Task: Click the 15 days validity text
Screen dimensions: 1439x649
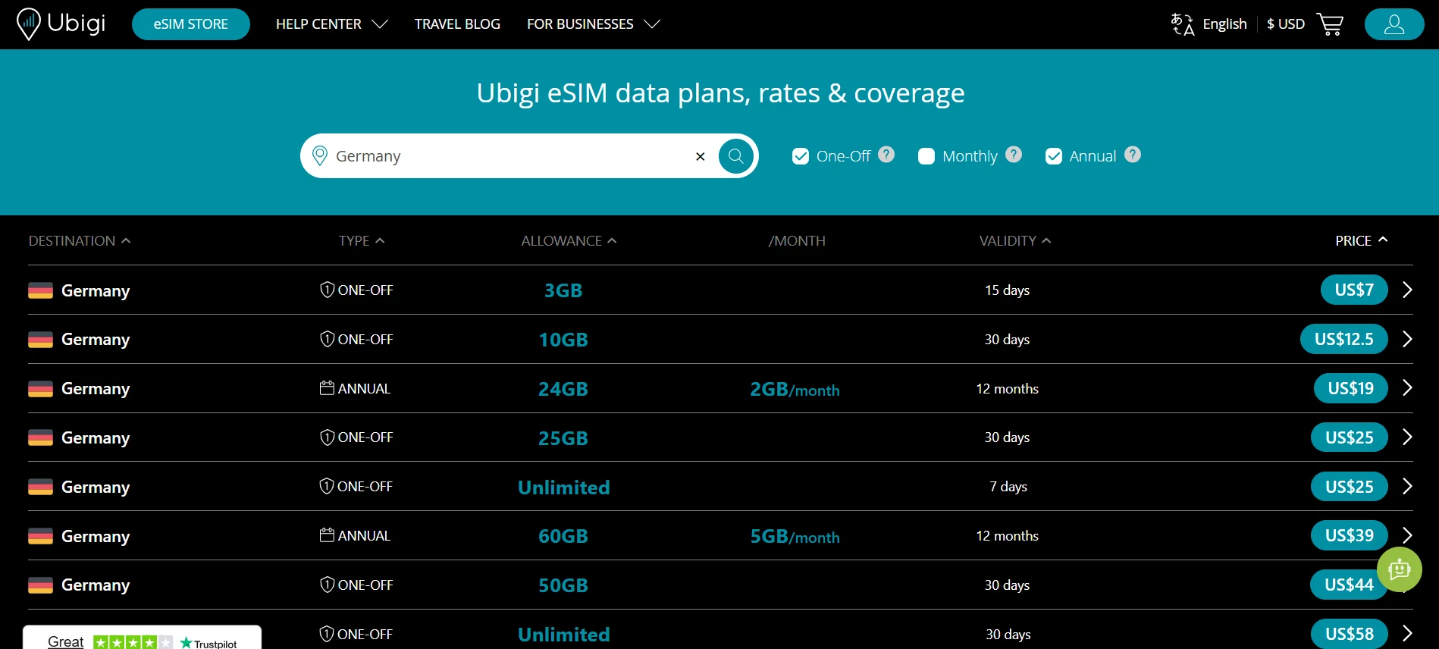Action: 1007,290
